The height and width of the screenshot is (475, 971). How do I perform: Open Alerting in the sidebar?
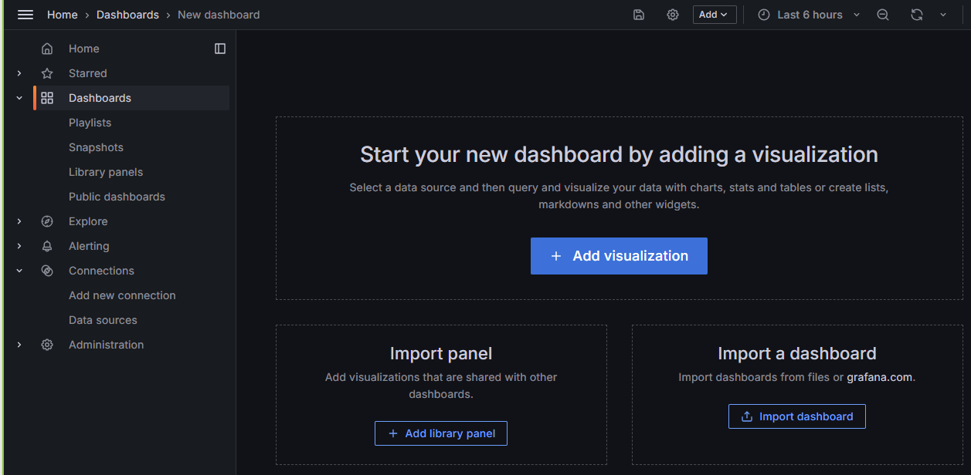89,246
